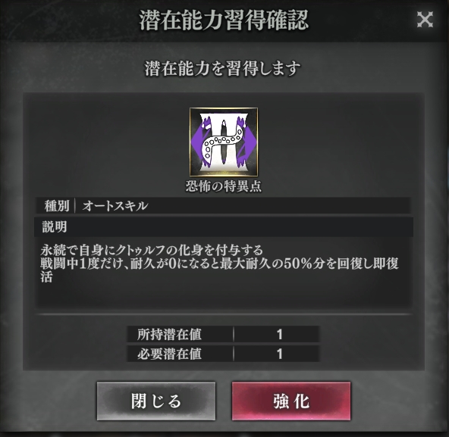This screenshot has width=449, height=437.
Task: Click the 戦闘中1度だけ description line
Action: [x=219, y=264]
